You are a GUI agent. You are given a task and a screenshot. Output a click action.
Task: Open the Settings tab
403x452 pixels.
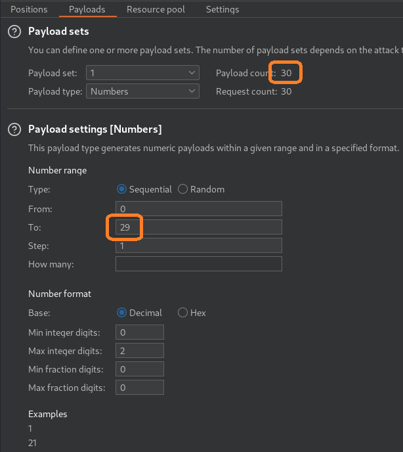(x=223, y=9)
